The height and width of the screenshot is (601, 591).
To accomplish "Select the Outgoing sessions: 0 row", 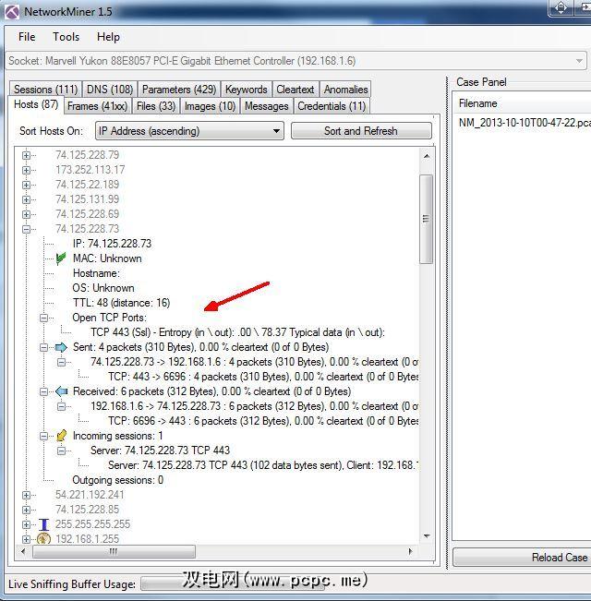I will point(117,480).
